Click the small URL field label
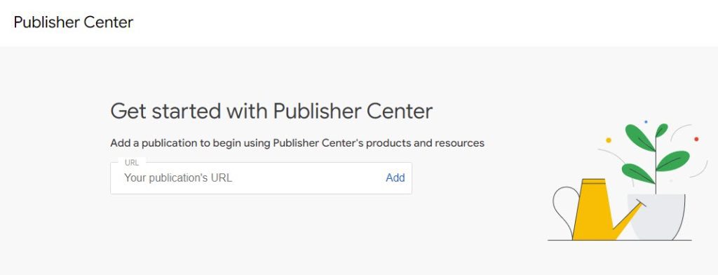The height and width of the screenshot is (275, 718). (x=132, y=163)
